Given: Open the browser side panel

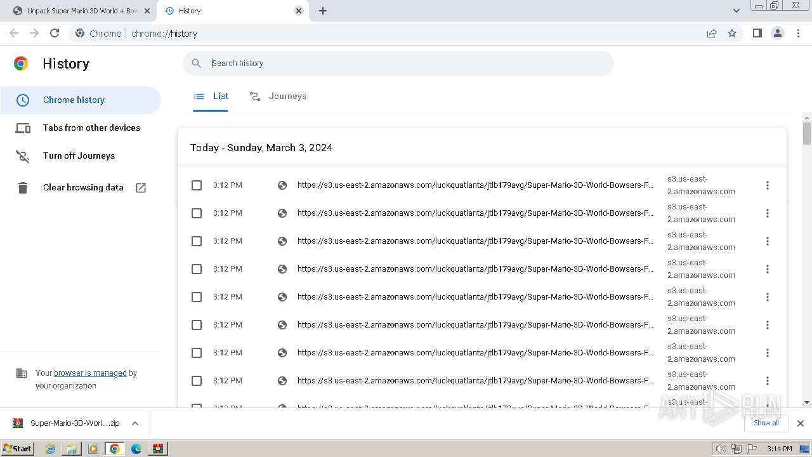Looking at the screenshot, I should click(757, 33).
